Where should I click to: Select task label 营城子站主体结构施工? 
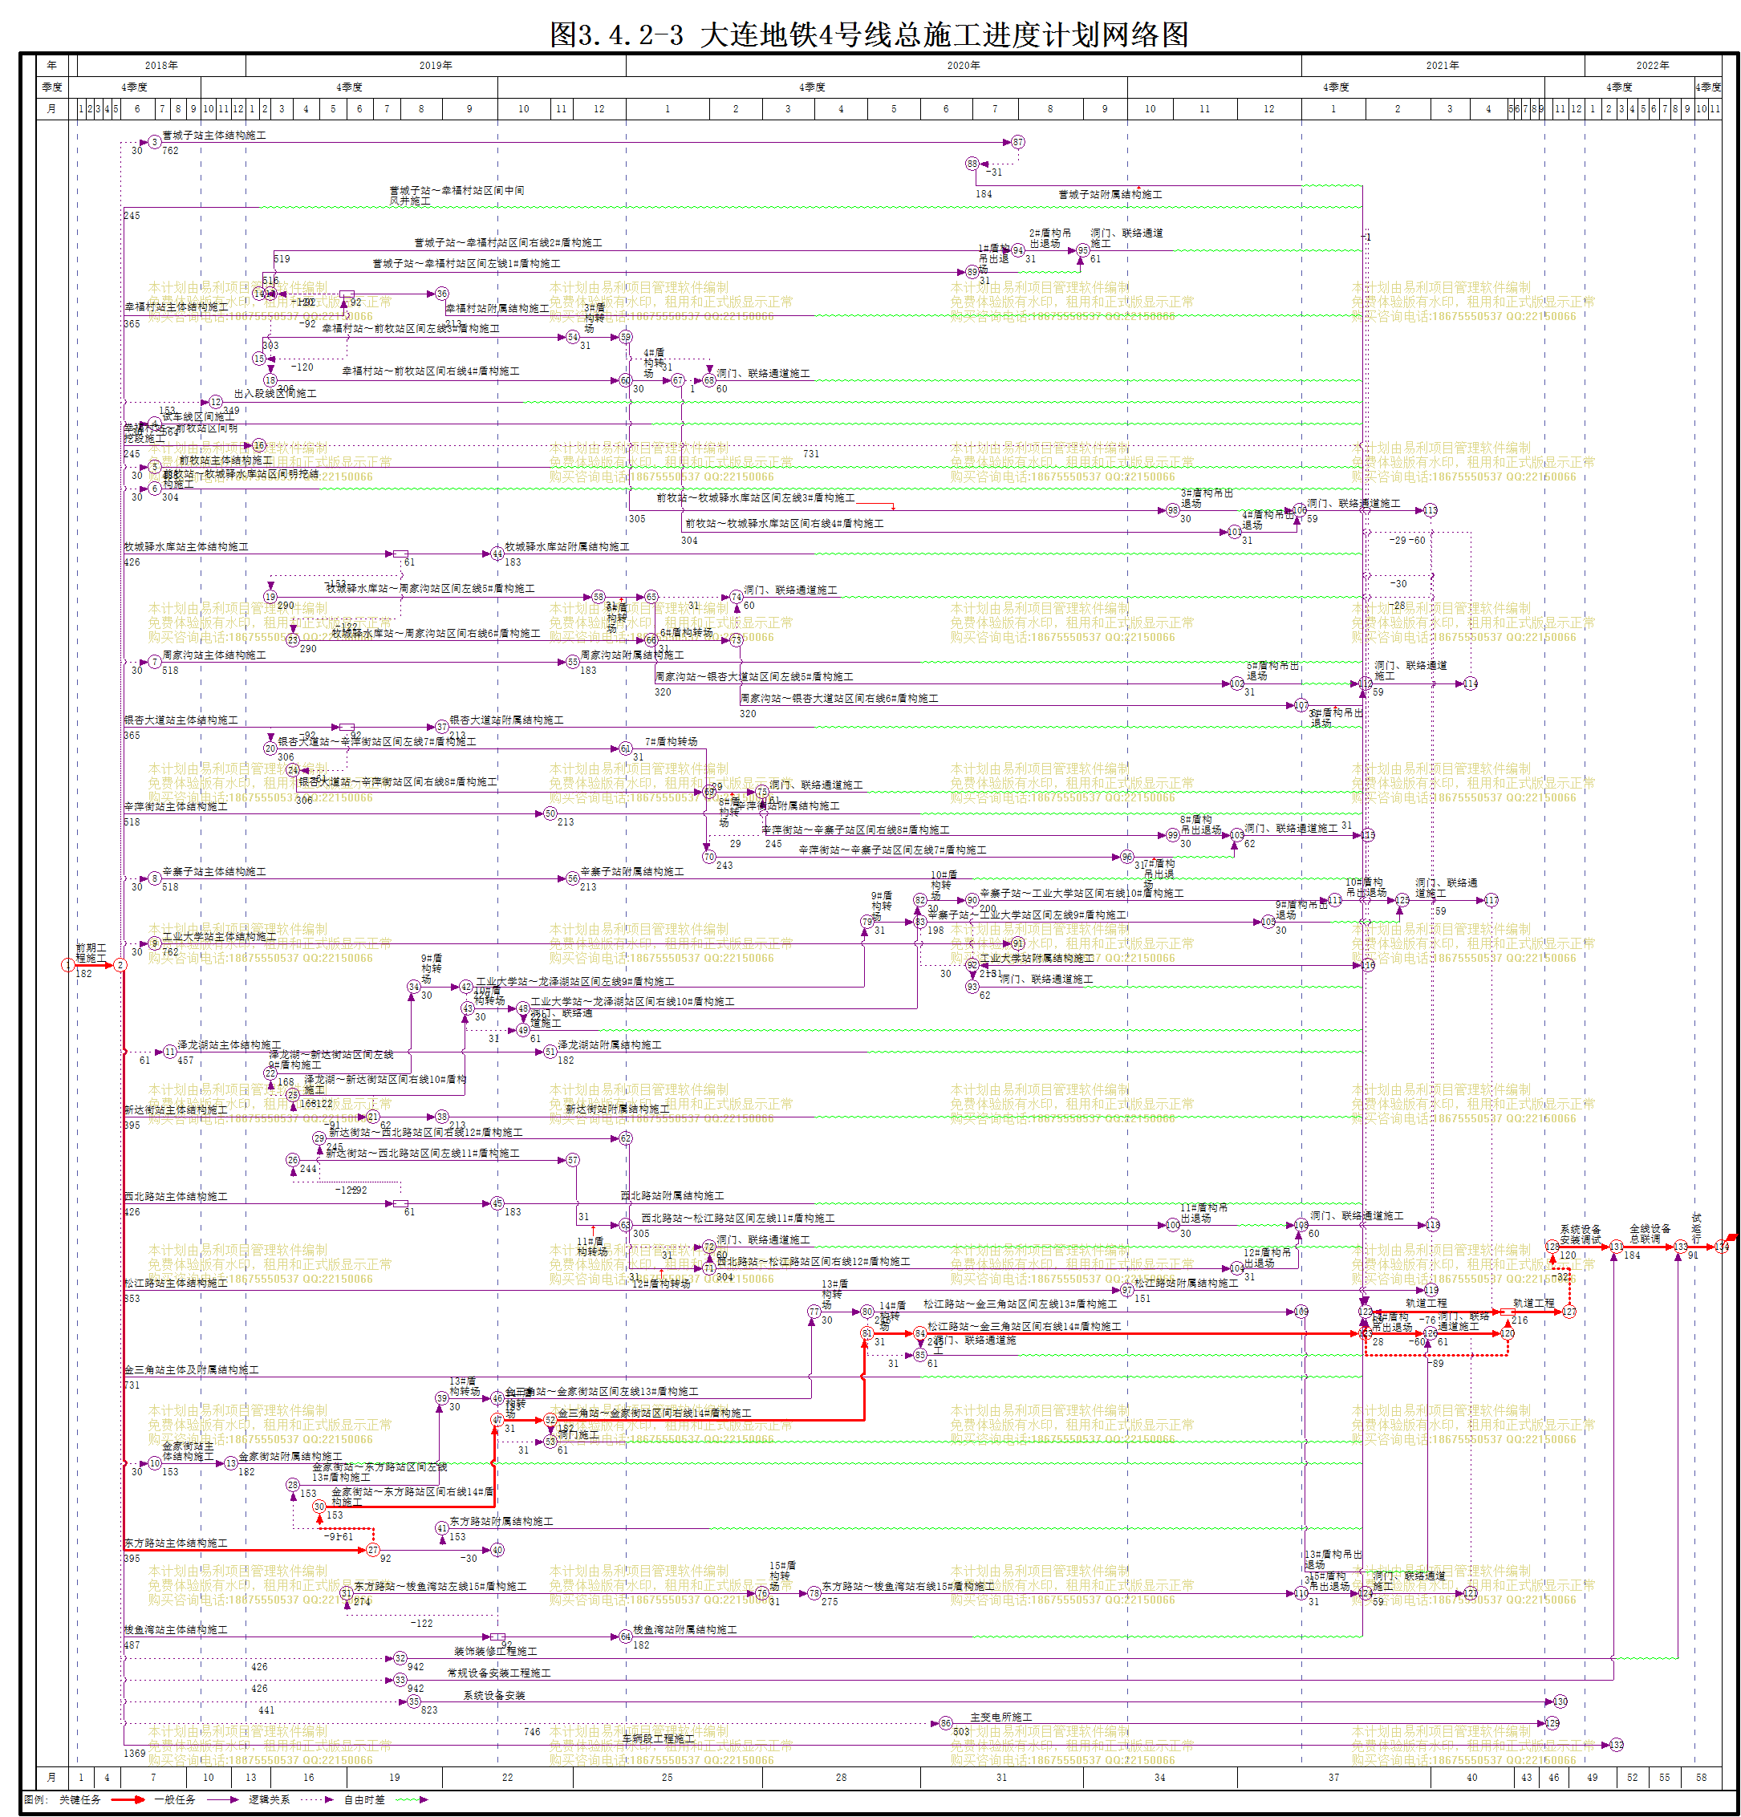[x=214, y=136]
